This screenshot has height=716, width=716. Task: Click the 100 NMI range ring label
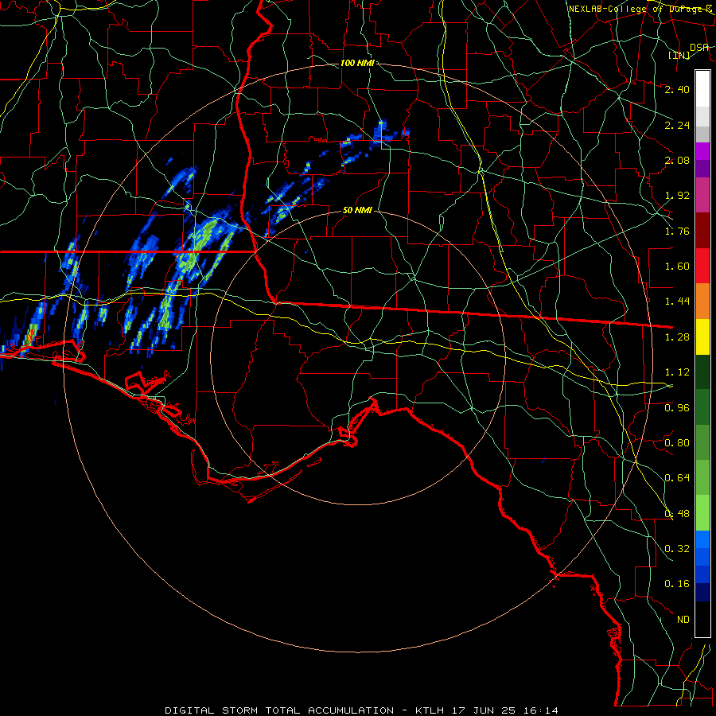point(357,63)
